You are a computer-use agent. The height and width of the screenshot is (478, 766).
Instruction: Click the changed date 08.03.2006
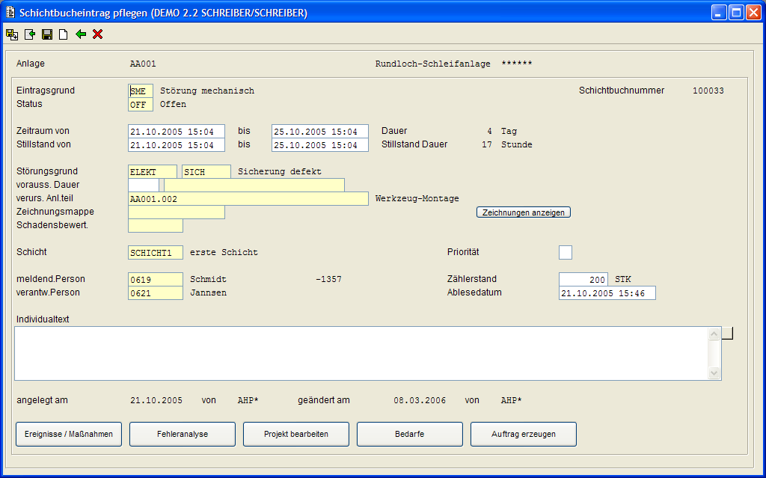pyautogui.click(x=420, y=401)
